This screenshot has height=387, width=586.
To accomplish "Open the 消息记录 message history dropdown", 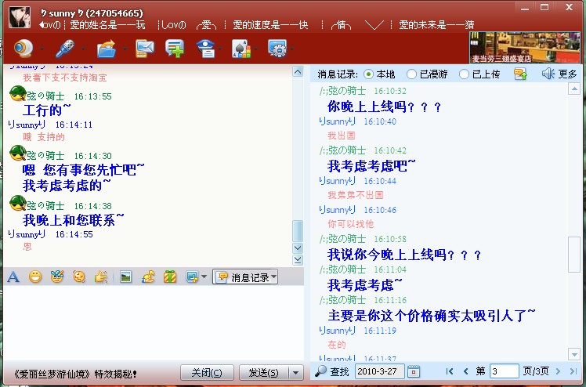I will (x=245, y=277).
